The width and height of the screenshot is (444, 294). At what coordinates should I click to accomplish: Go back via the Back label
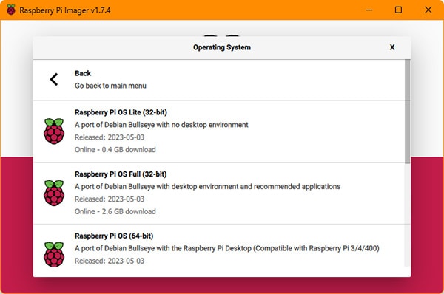[83, 73]
